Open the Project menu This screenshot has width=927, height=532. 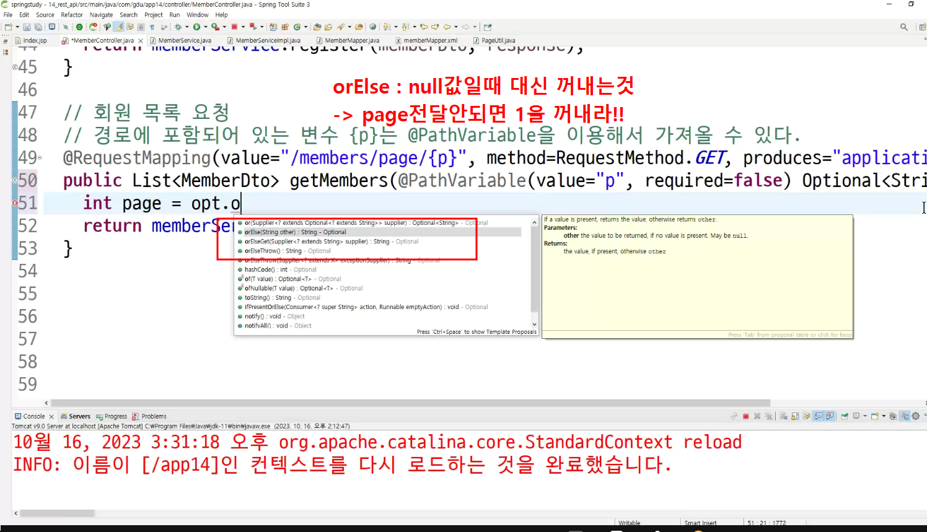(153, 15)
